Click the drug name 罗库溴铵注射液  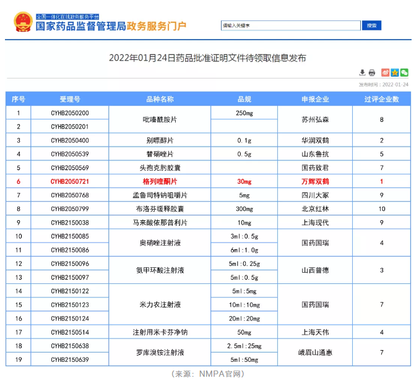(160, 353)
